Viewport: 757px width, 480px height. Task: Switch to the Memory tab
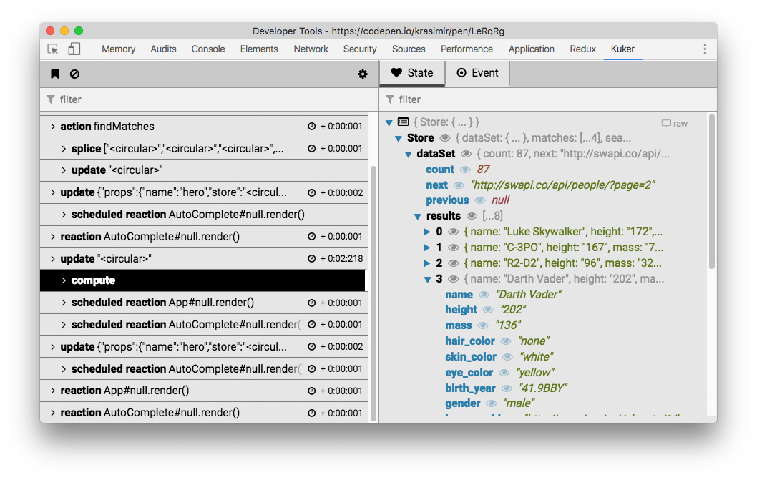118,49
